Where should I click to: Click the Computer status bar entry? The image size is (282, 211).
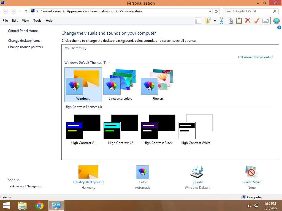pos(252,197)
